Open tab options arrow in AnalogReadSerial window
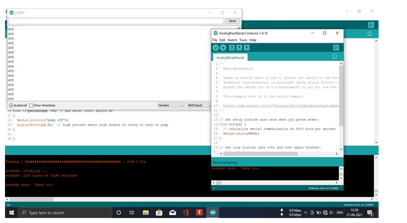The image size is (407, 223). tap(335, 57)
